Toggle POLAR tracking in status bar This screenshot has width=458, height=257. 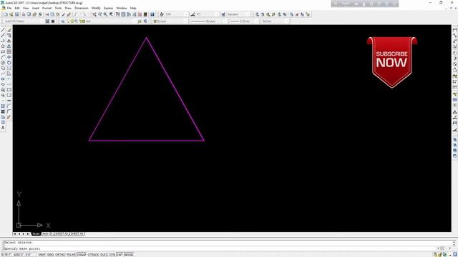(71, 255)
